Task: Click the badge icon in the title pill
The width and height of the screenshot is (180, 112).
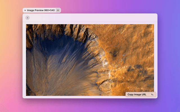Action: pyautogui.click(x=58, y=10)
